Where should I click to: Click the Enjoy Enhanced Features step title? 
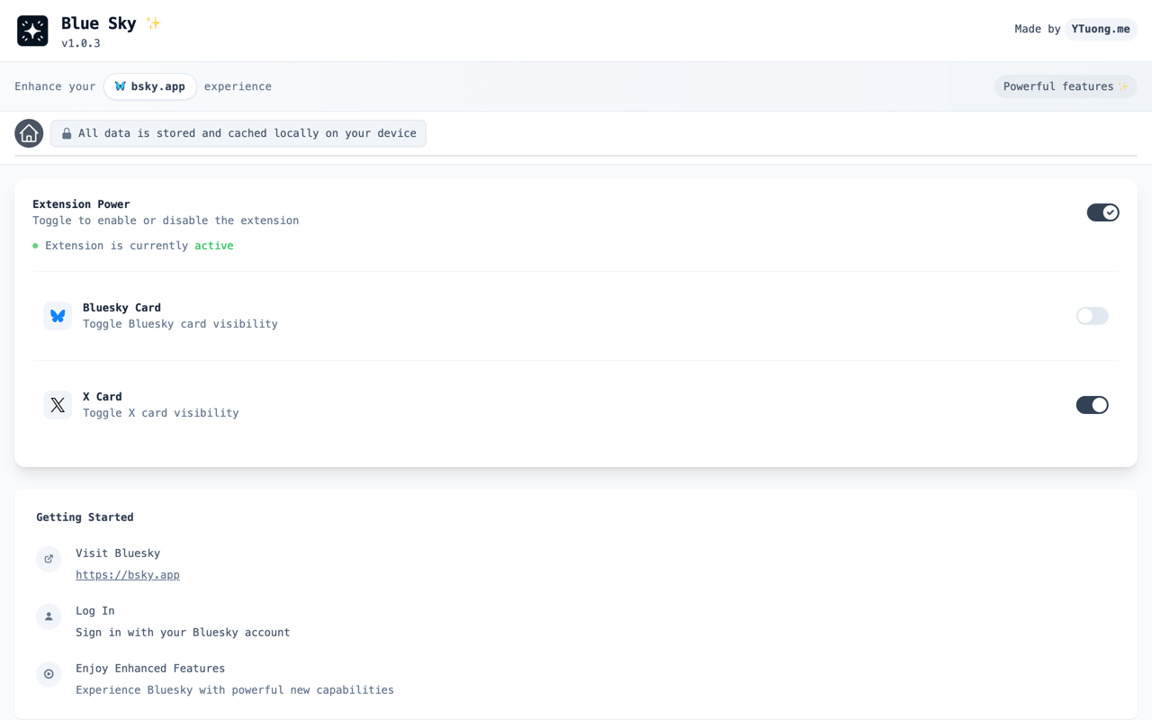(x=150, y=669)
